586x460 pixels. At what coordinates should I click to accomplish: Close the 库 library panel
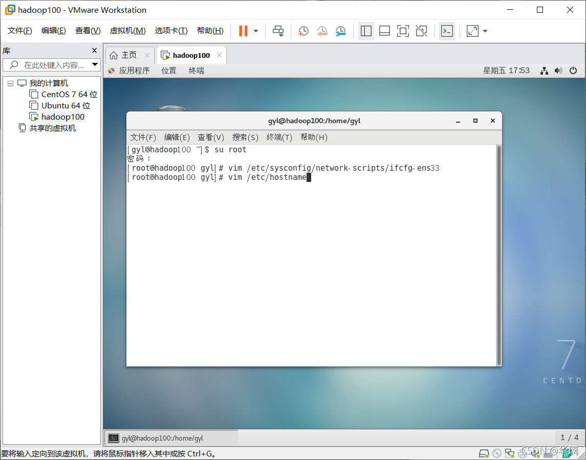click(x=95, y=51)
